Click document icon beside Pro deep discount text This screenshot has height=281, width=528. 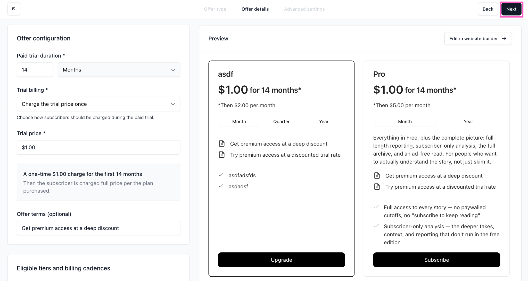377,176
